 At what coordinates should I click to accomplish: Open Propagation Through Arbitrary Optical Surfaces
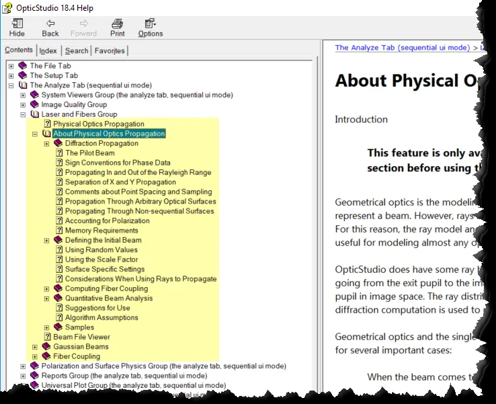click(140, 202)
